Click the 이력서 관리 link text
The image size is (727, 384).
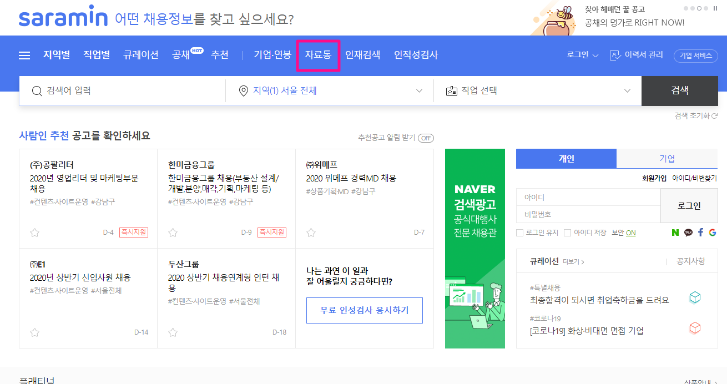coord(644,55)
